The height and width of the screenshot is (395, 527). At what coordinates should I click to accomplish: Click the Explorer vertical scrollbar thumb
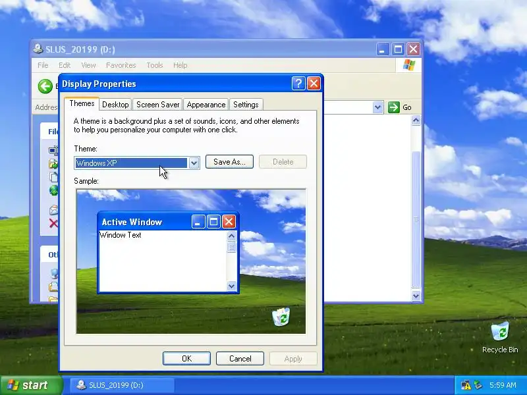[x=416, y=219]
